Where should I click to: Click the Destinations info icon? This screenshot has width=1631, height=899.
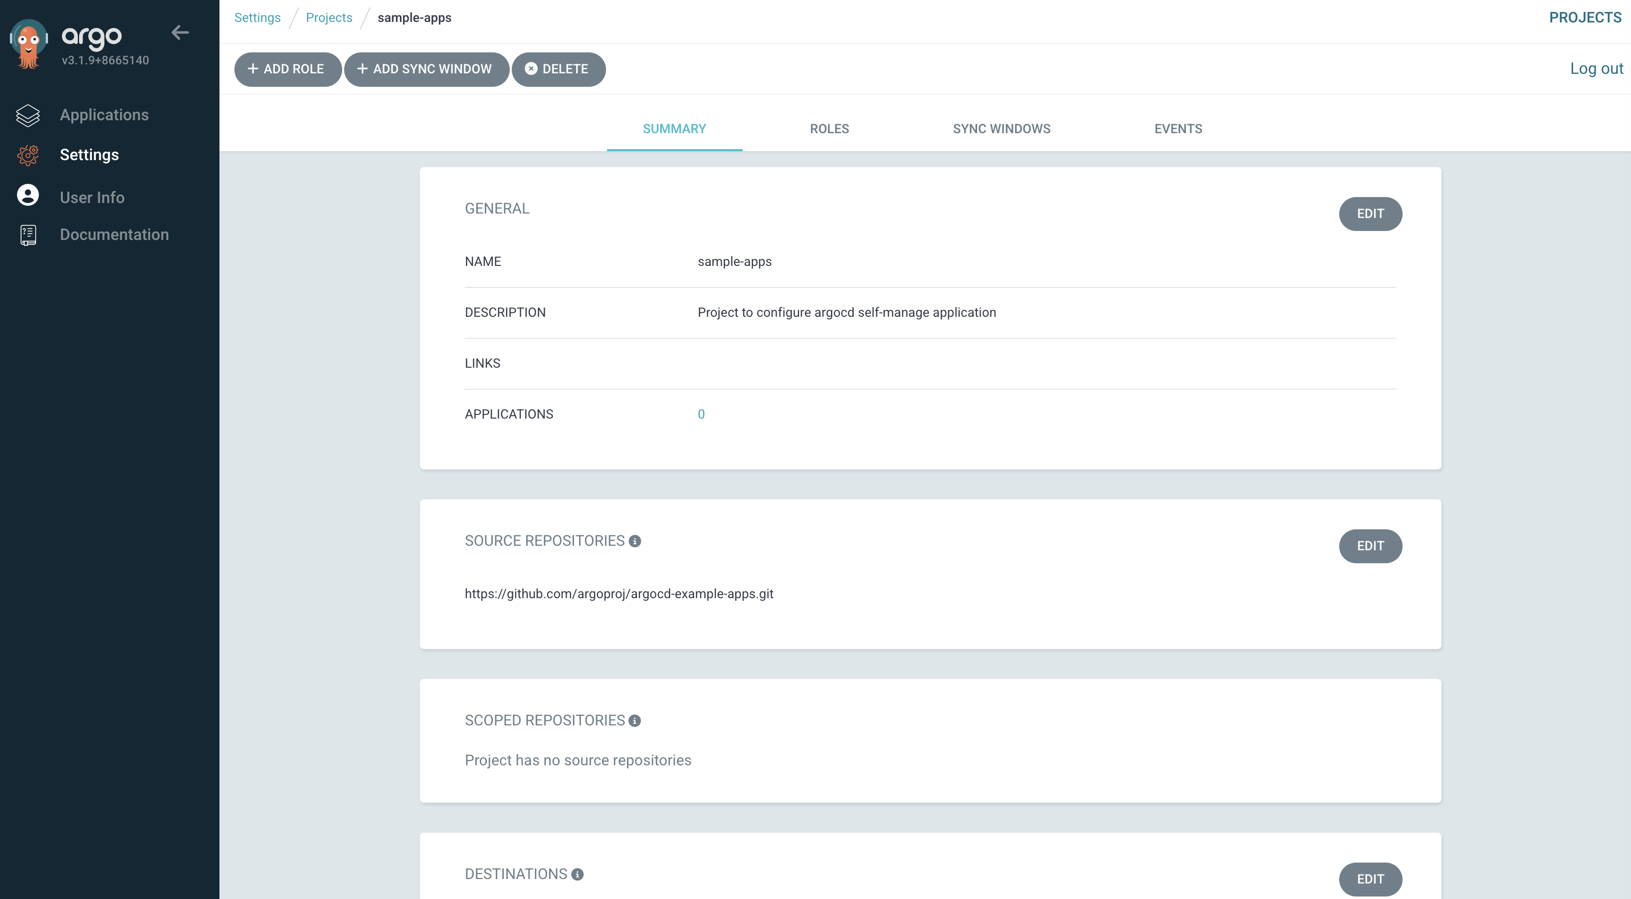coord(578,875)
